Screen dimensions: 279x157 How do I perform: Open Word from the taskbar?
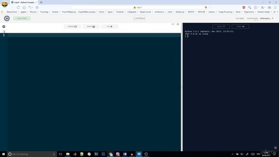click(x=125, y=154)
